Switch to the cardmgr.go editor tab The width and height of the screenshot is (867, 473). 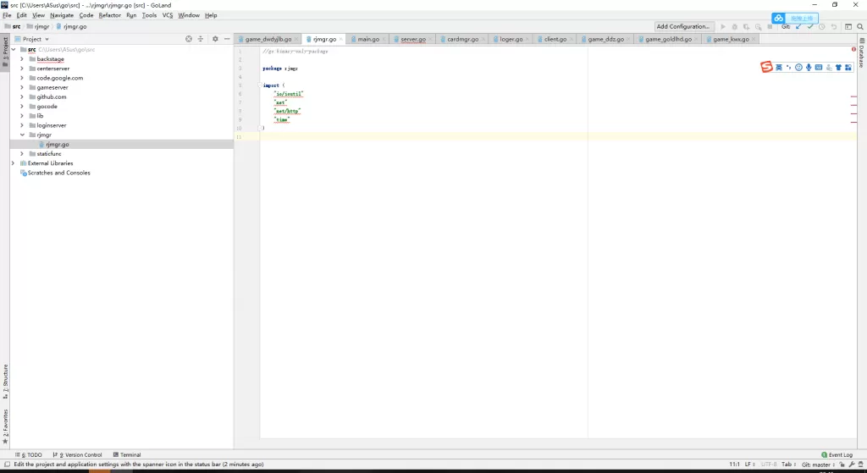(463, 39)
